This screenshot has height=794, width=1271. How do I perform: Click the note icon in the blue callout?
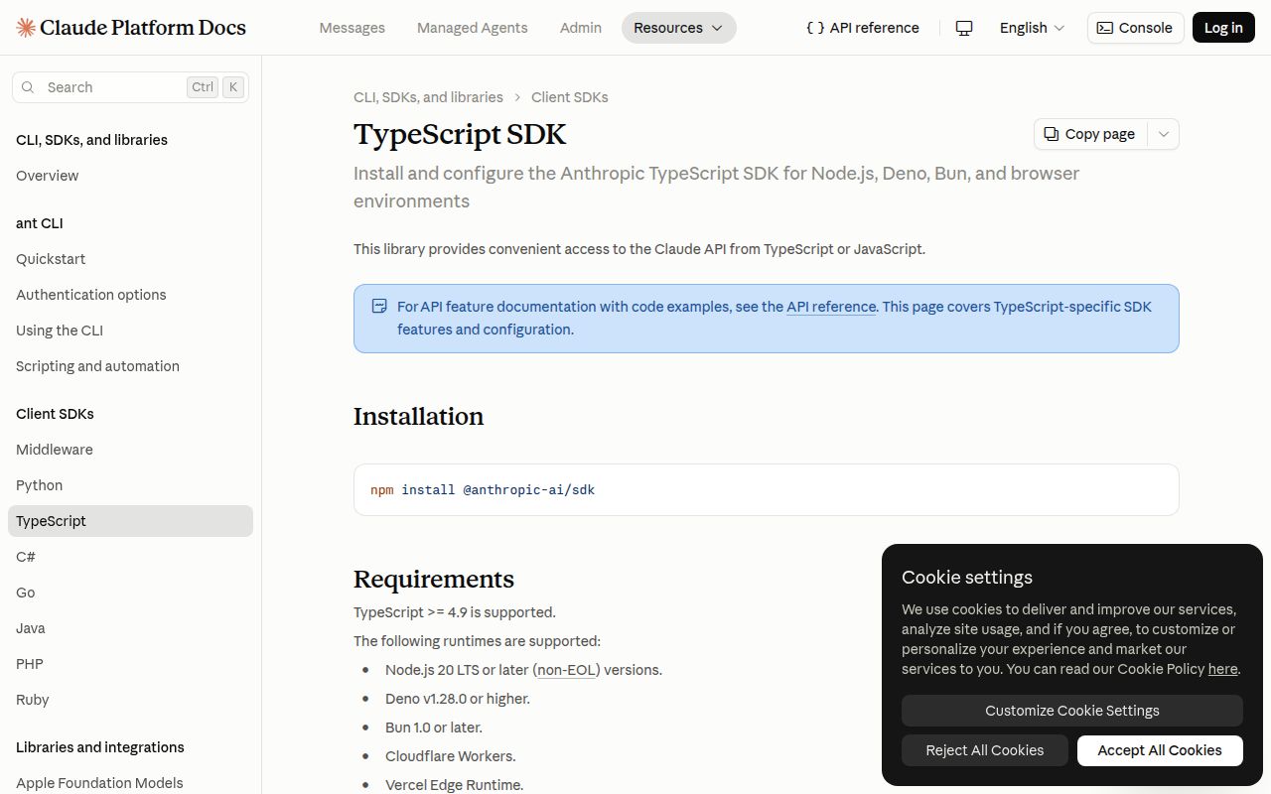(379, 306)
